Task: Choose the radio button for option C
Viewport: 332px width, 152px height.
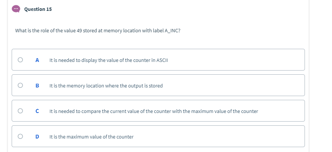Action: pyautogui.click(x=20, y=111)
